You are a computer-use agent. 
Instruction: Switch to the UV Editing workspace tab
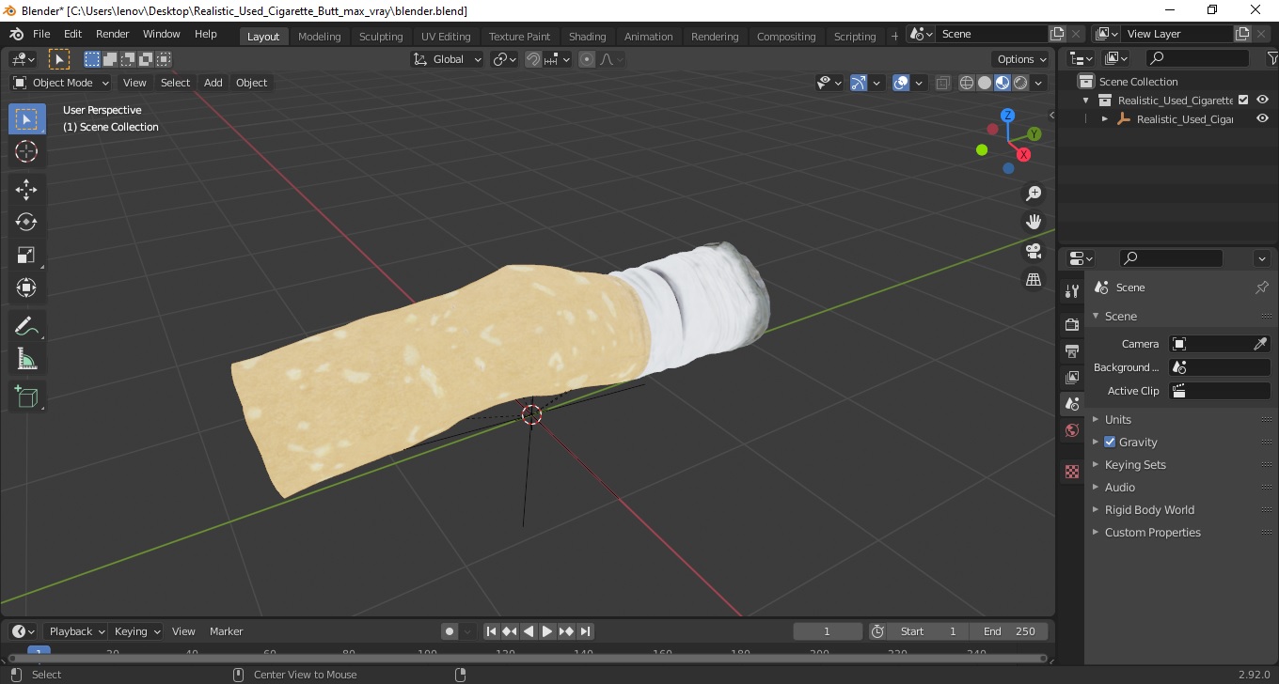point(446,37)
